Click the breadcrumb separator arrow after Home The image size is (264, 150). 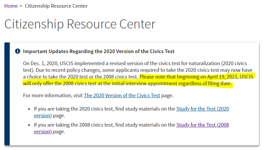[21, 6]
